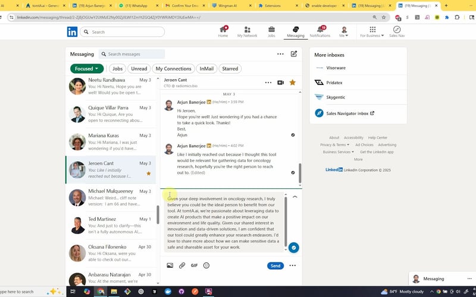
Task: Open Chrome in Windows taskbar
Action: pos(101,292)
